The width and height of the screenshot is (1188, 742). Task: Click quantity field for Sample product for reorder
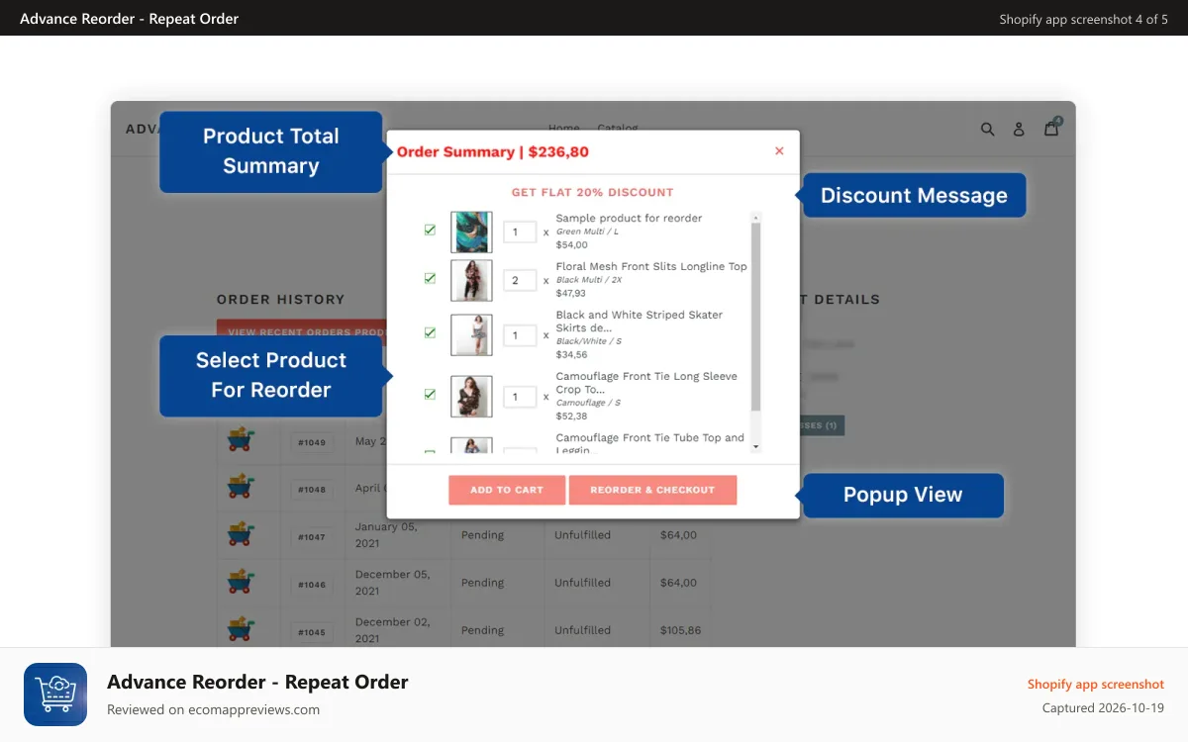click(x=520, y=232)
